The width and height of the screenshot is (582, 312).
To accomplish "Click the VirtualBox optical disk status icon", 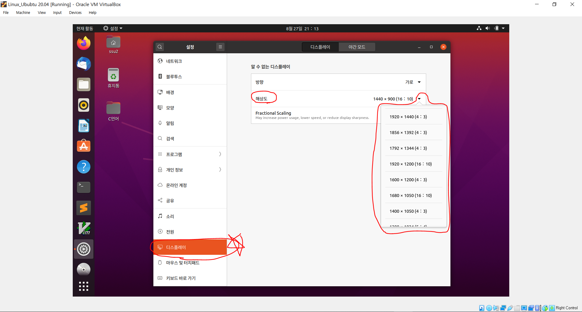I will [x=489, y=308].
